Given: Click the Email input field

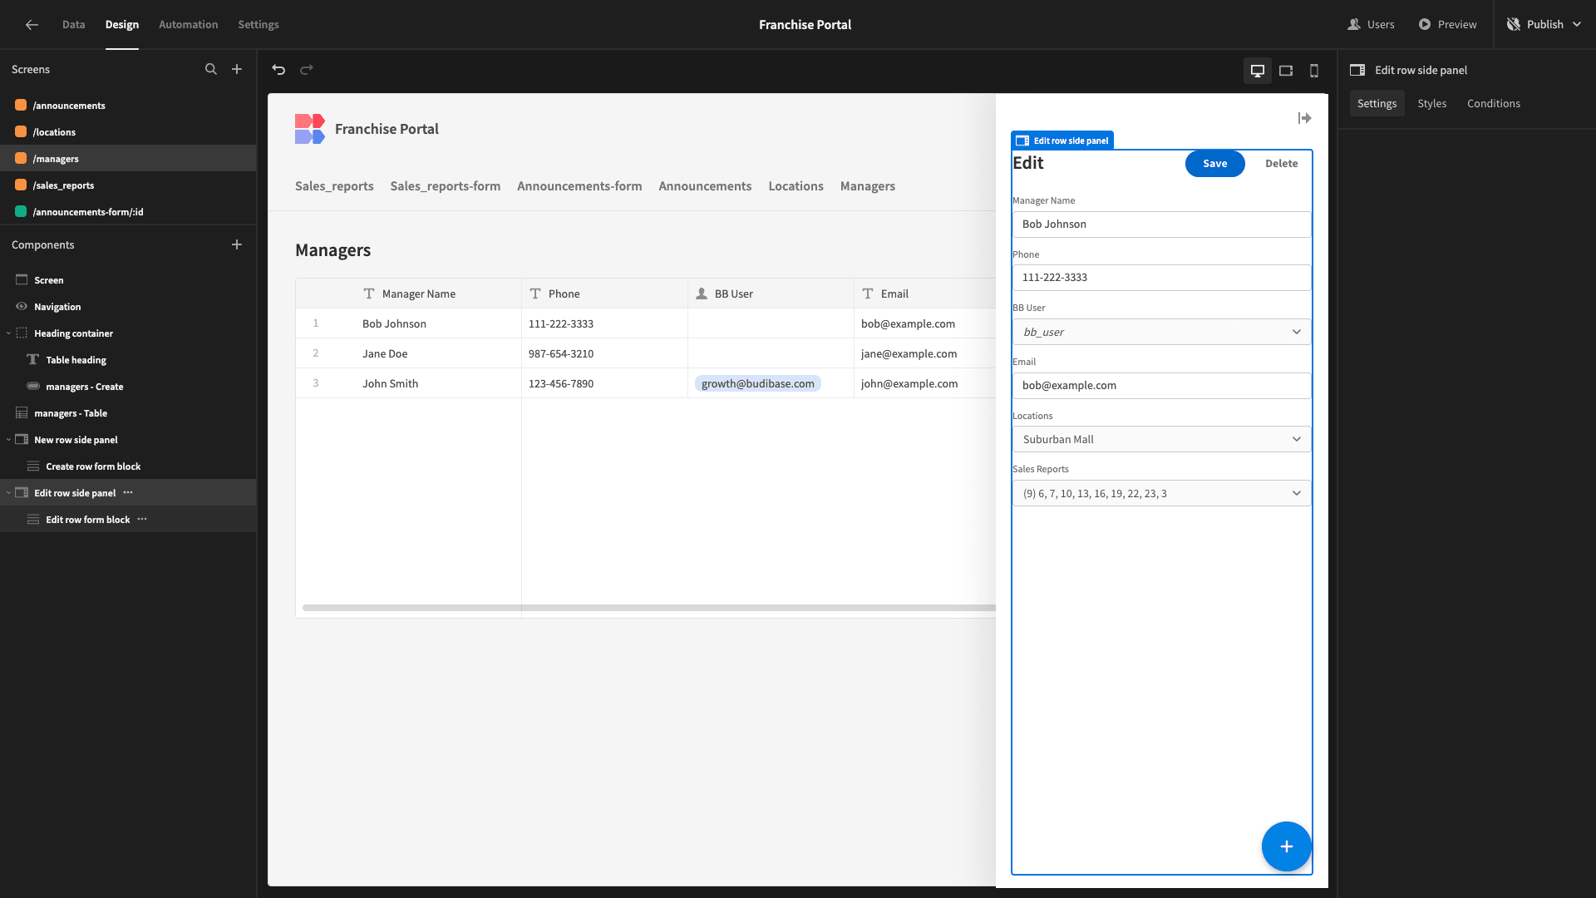Looking at the screenshot, I should [x=1161, y=386].
